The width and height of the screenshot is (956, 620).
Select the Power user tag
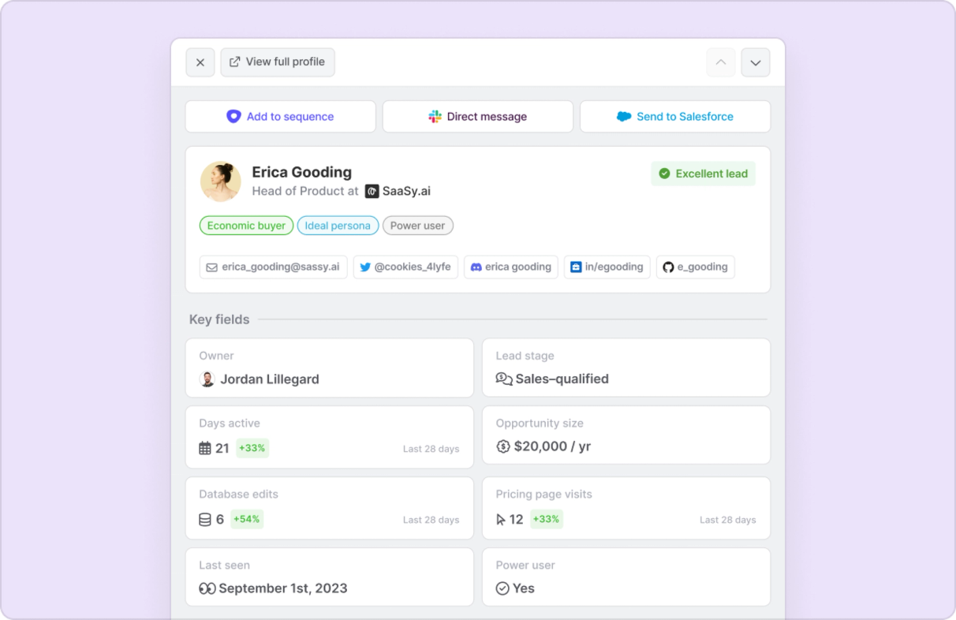point(418,226)
